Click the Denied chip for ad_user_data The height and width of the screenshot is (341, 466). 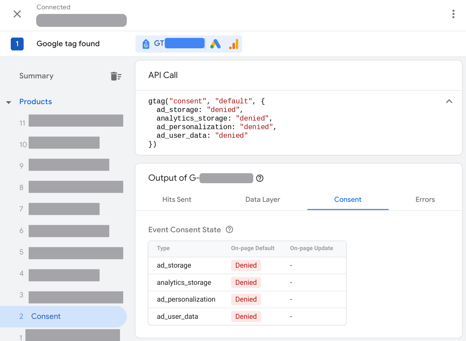(x=246, y=316)
